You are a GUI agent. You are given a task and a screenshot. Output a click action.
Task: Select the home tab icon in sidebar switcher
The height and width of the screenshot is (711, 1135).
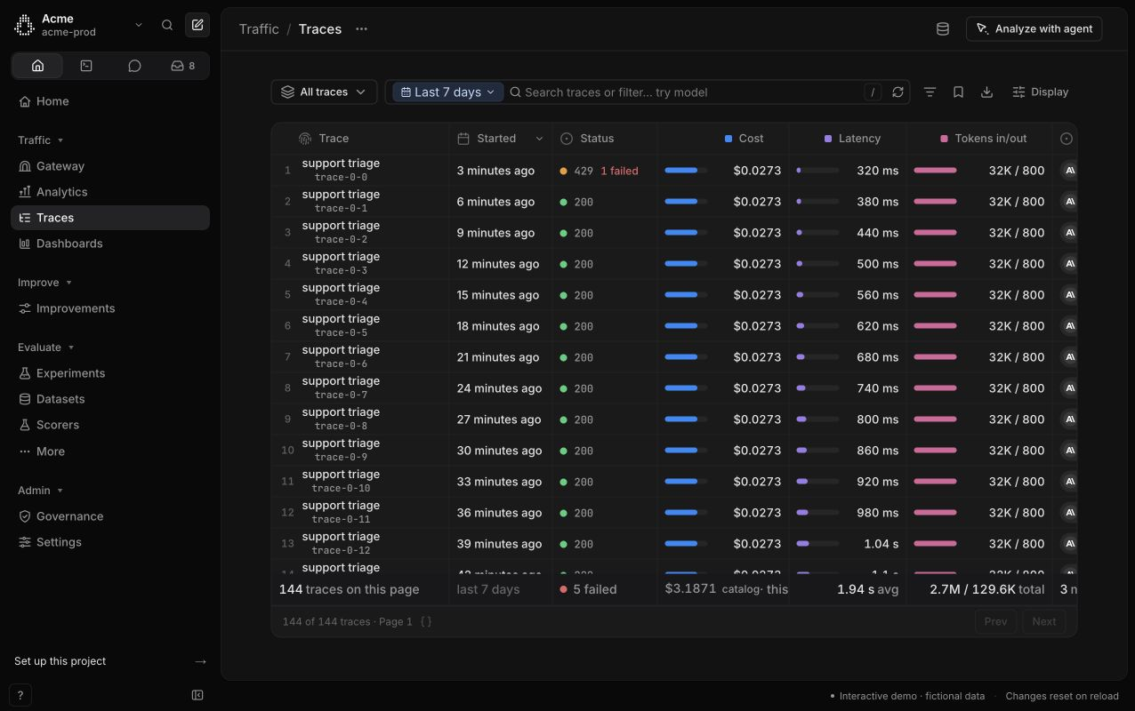coord(37,66)
